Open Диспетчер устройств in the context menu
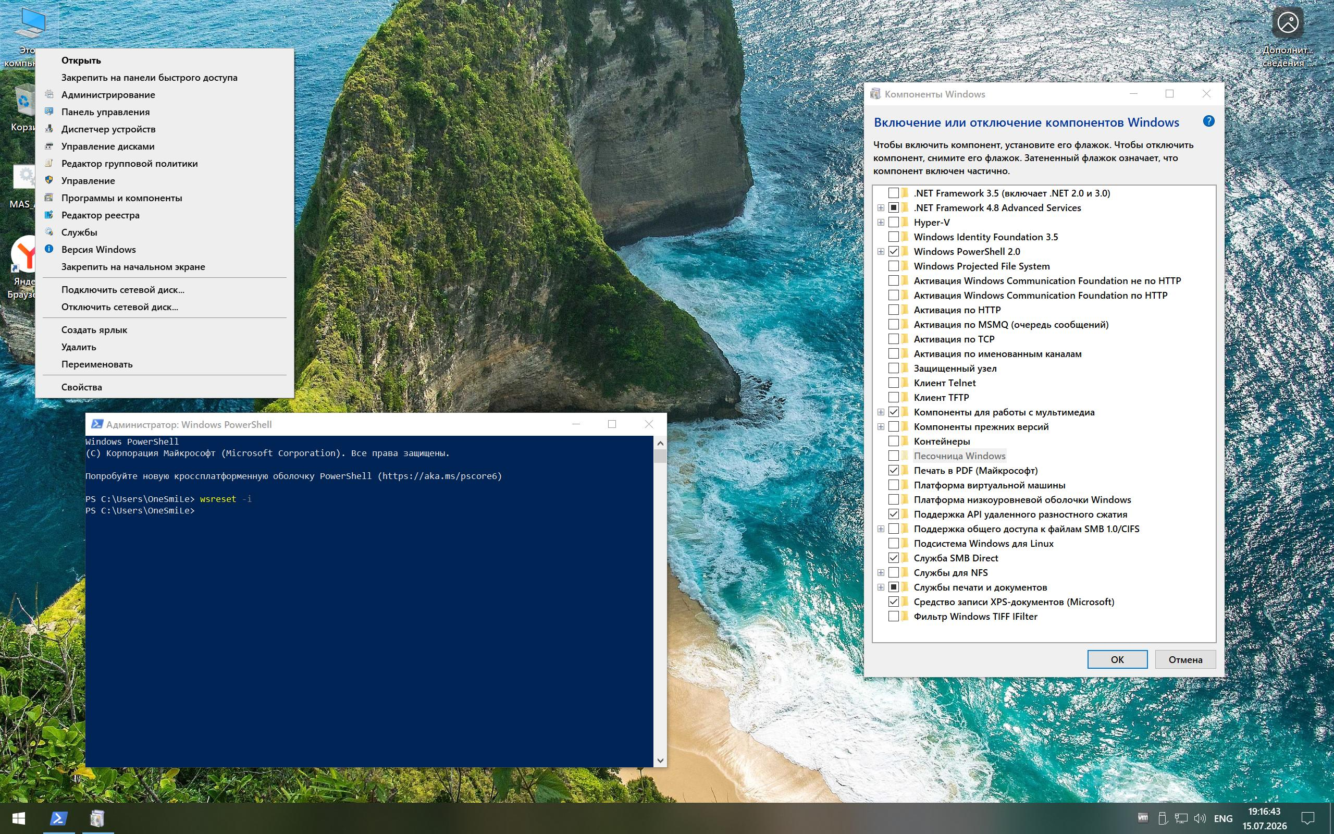Viewport: 1334px width, 834px height. click(164, 129)
